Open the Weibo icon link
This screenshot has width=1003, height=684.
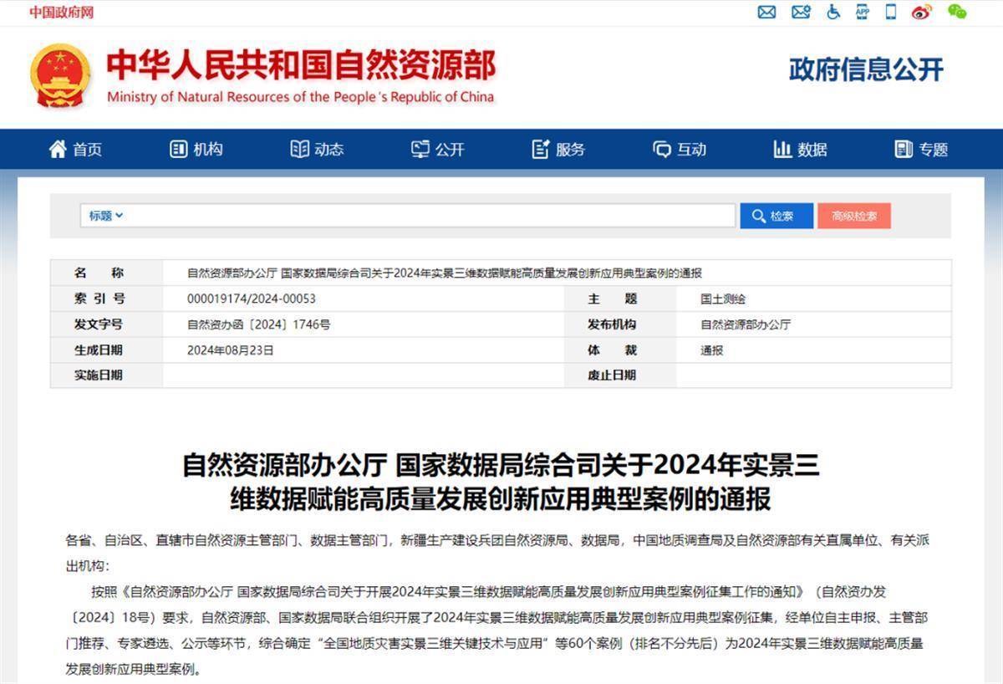click(922, 12)
